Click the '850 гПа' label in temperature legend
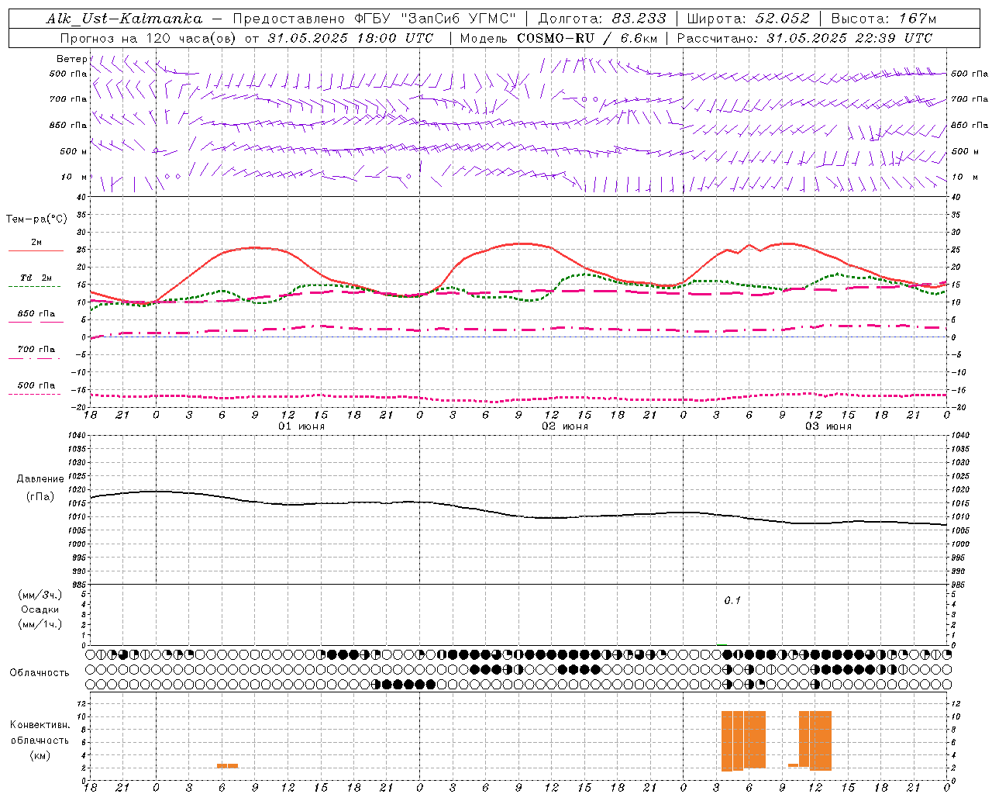The height and width of the screenshot is (794, 992). tap(36, 314)
